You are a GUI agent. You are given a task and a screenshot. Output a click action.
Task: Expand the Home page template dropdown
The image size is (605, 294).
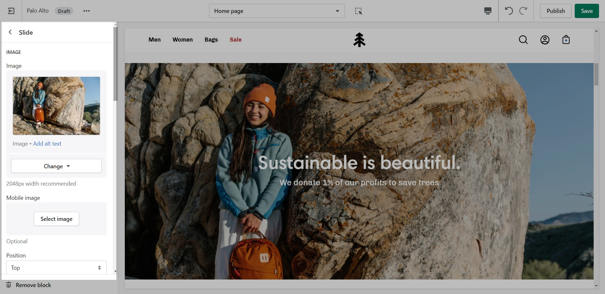coord(276,11)
